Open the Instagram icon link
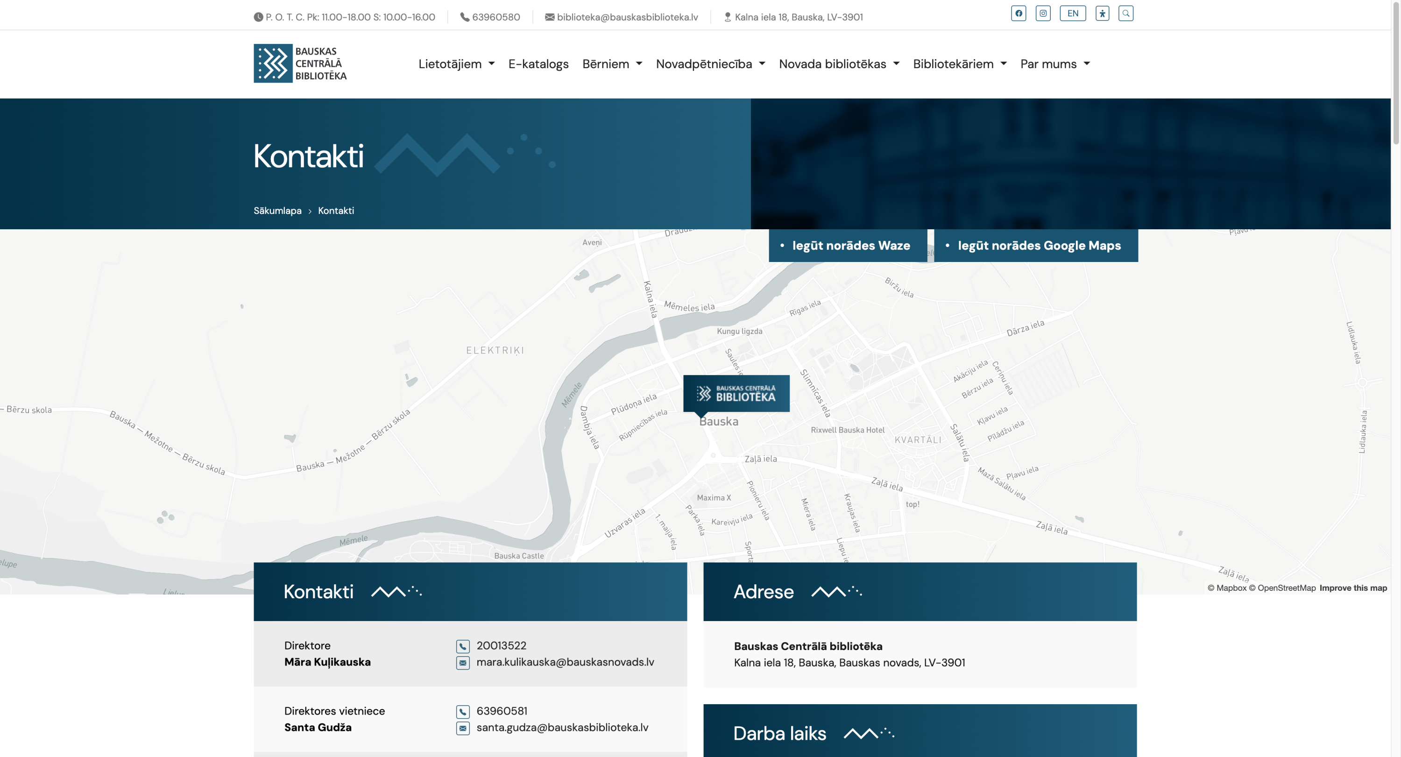 pyautogui.click(x=1043, y=14)
